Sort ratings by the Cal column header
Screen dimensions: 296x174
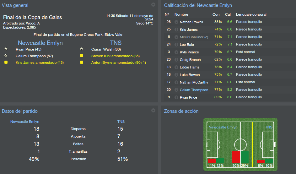[228, 14]
